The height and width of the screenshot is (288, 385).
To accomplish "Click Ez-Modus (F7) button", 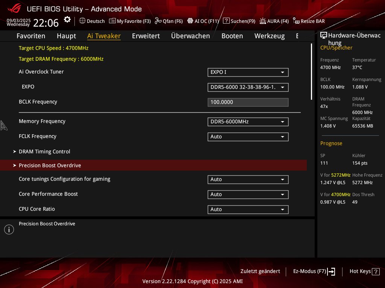I will click(314, 271).
